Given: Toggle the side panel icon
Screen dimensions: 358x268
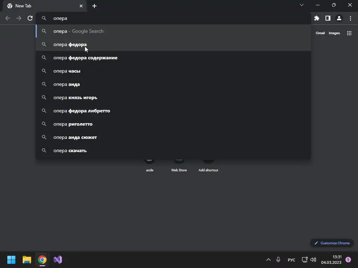Looking at the screenshot, I should [328, 18].
